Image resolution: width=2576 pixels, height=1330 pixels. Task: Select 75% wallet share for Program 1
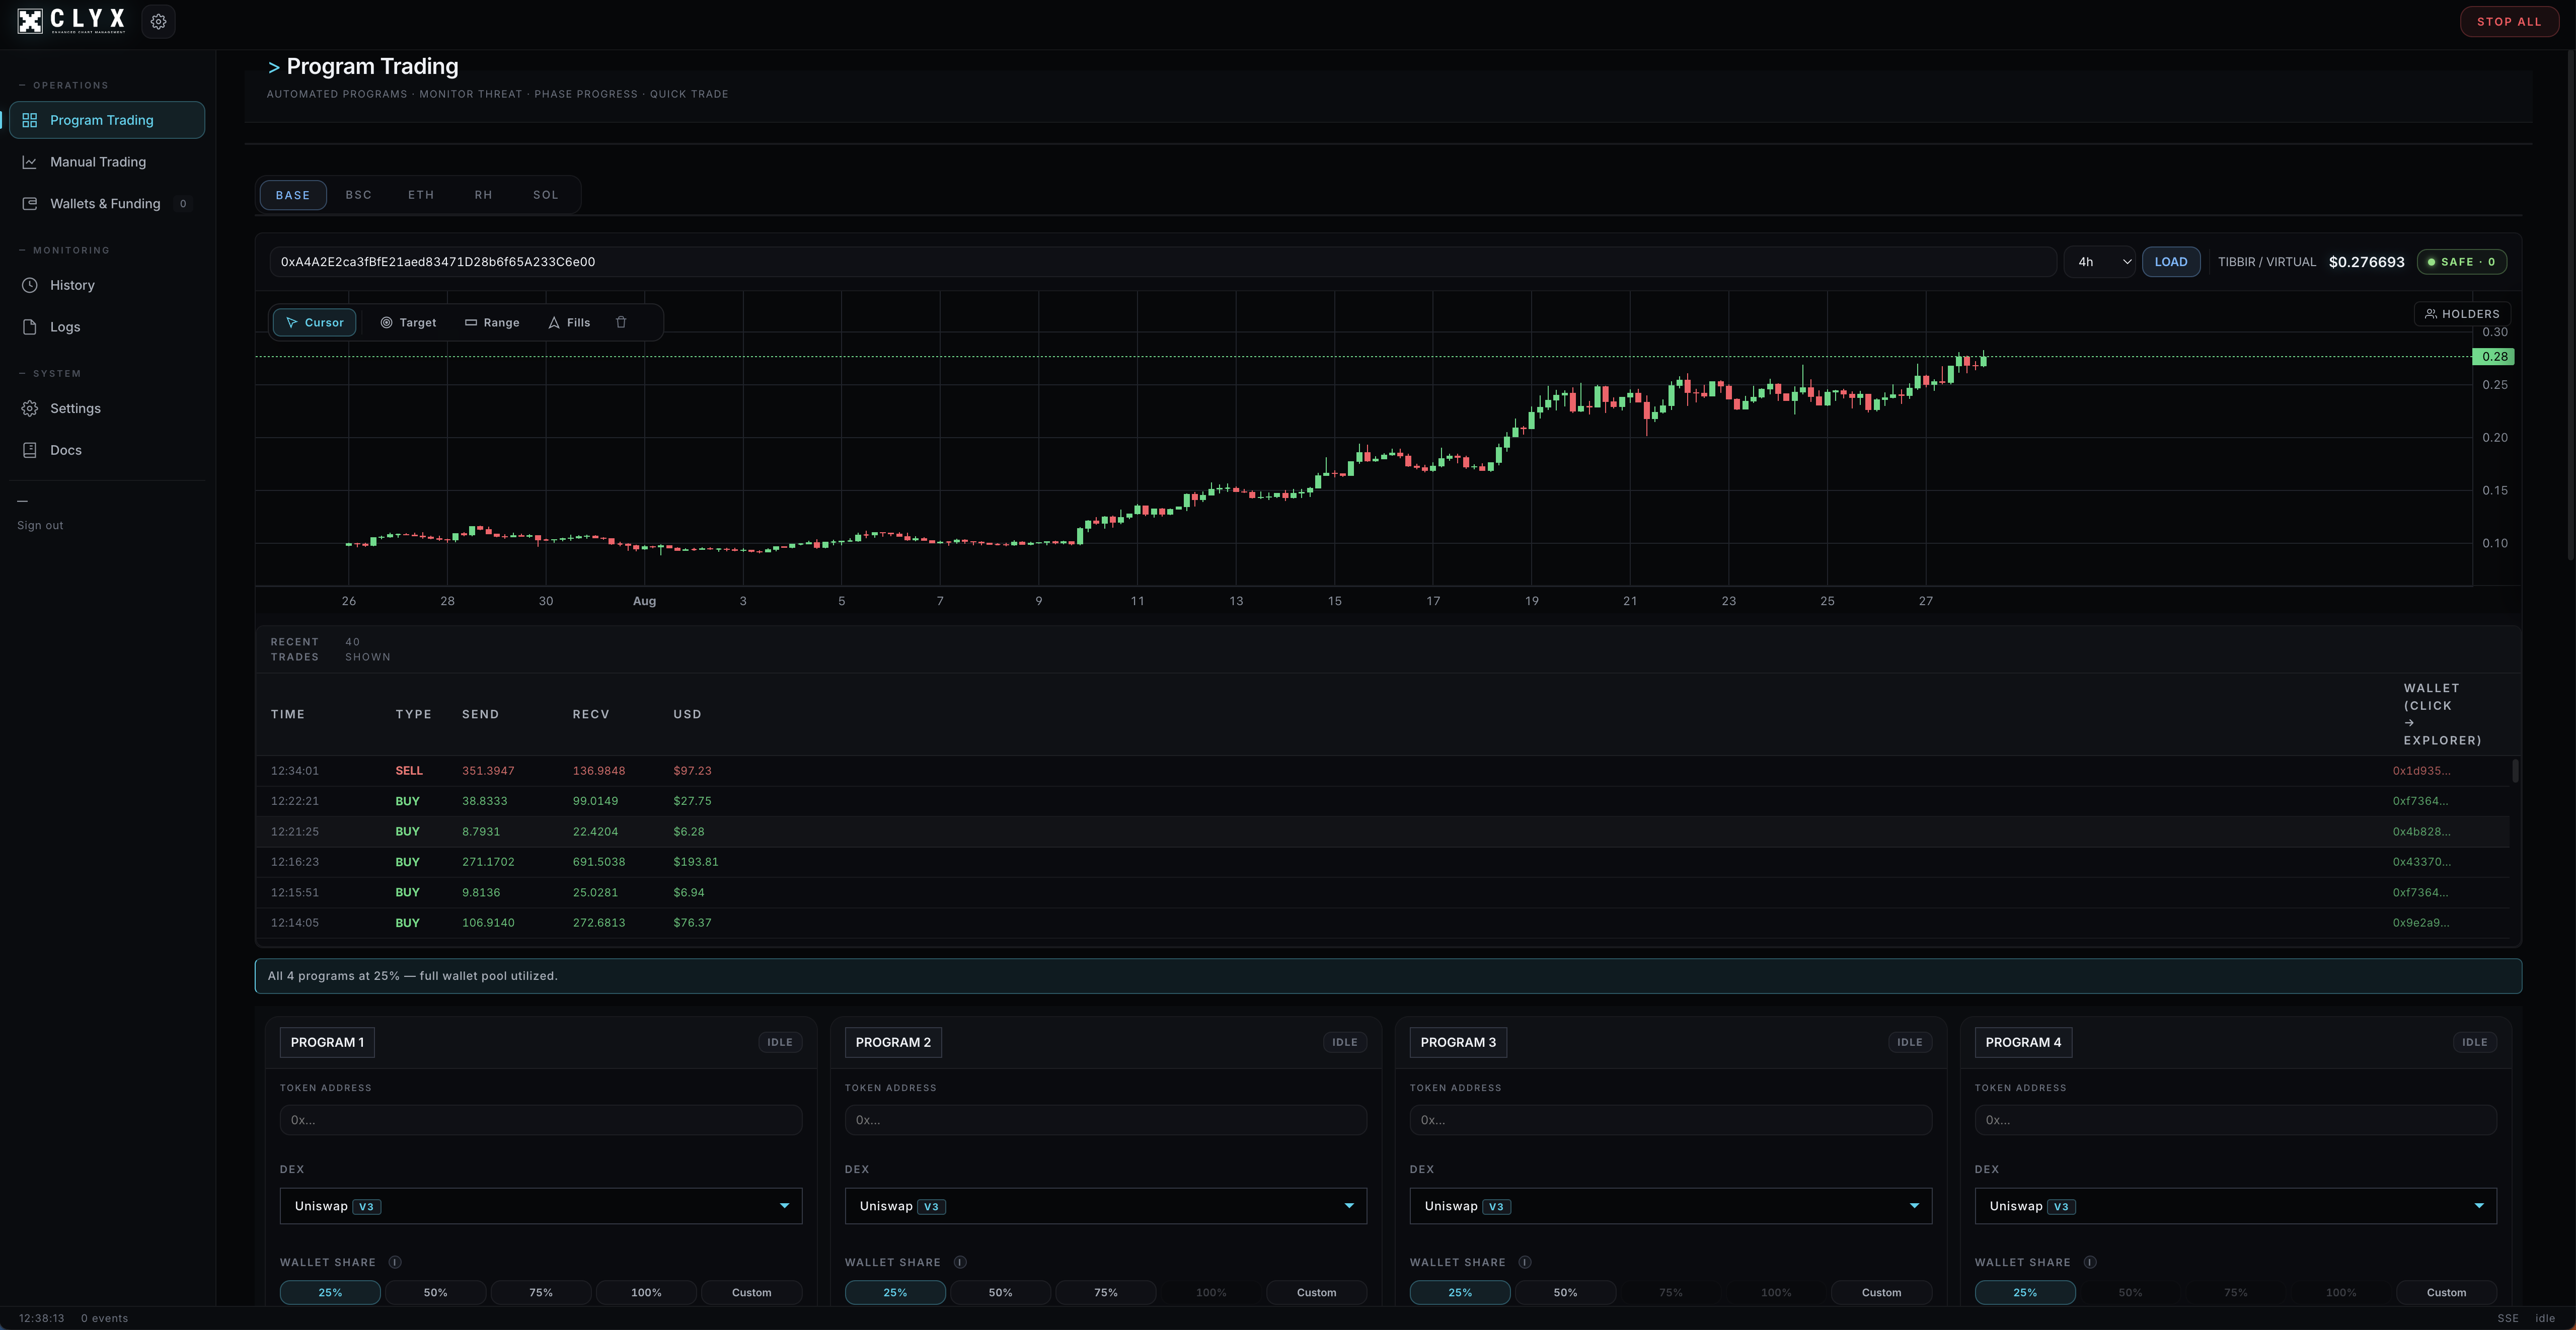click(x=541, y=1293)
